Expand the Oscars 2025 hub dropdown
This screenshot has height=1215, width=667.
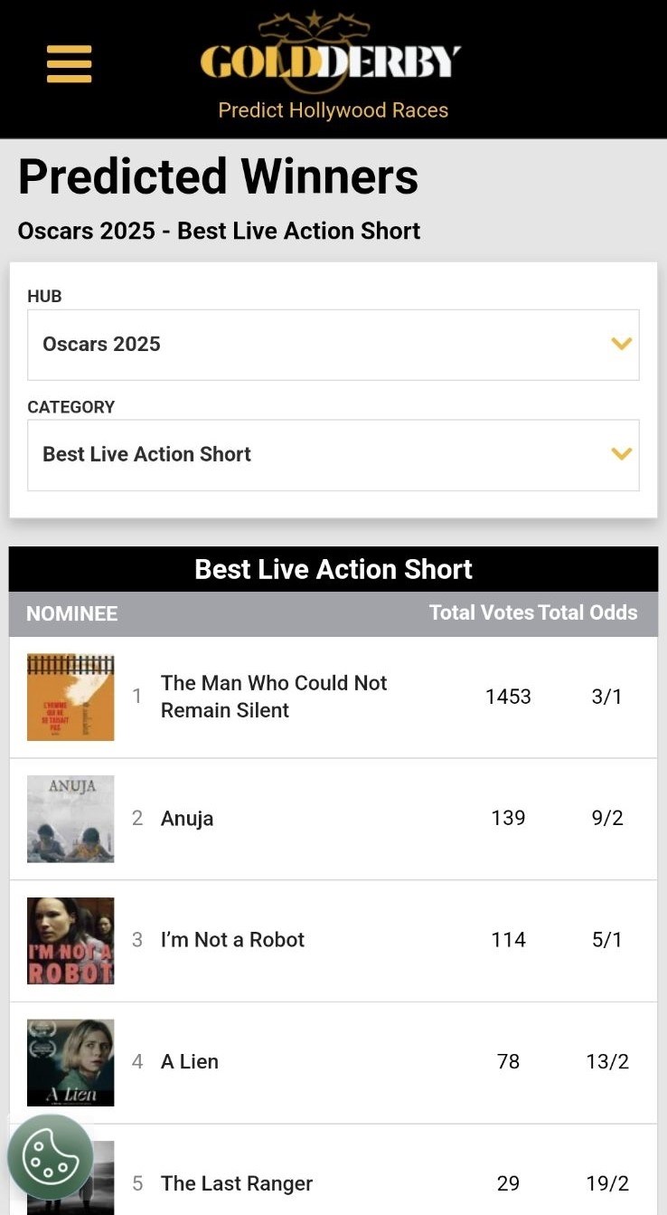click(333, 345)
